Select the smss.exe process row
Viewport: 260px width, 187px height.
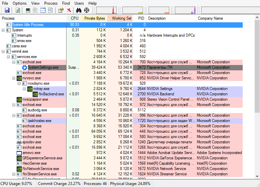(121, 41)
